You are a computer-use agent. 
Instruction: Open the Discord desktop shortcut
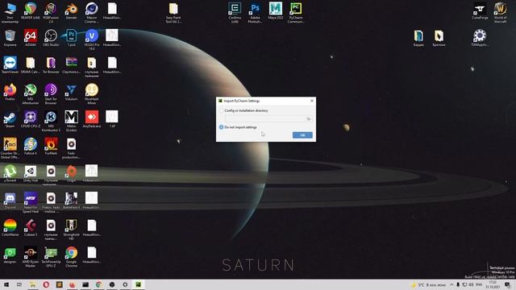coord(10,201)
